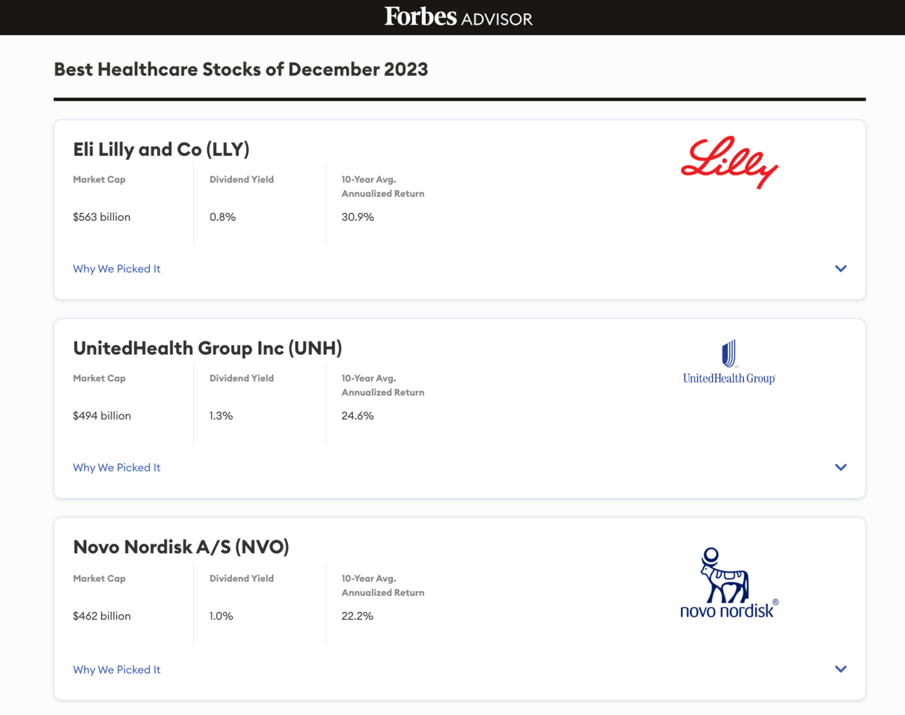Image resolution: width=905 pixels, height=715 pixels.
Task: Expand Eli Lilly card chevron arrow
Action: pos(841,268)
